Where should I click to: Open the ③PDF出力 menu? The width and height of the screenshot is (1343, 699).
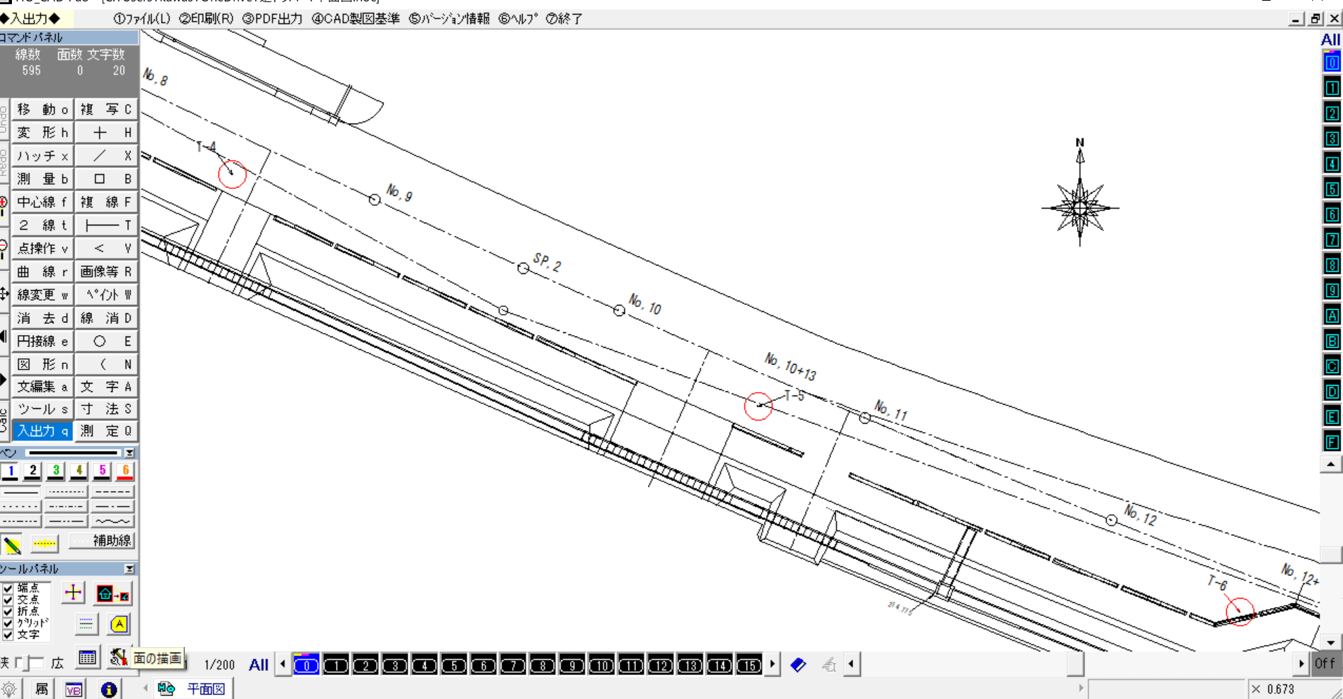(272, 19)
